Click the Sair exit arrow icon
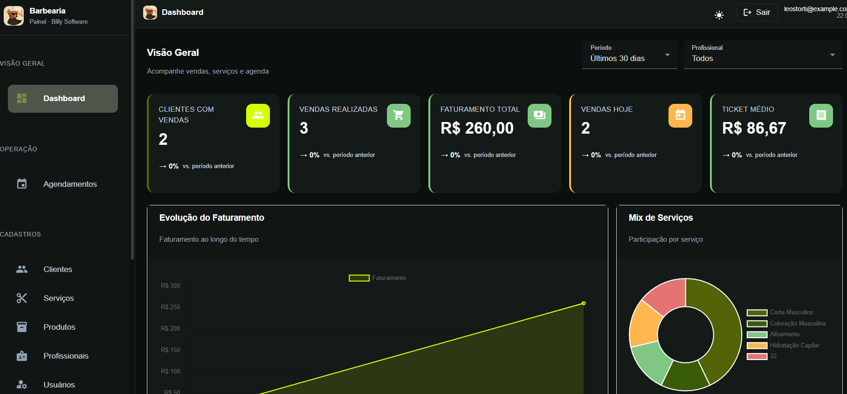 tap(747, 13)
